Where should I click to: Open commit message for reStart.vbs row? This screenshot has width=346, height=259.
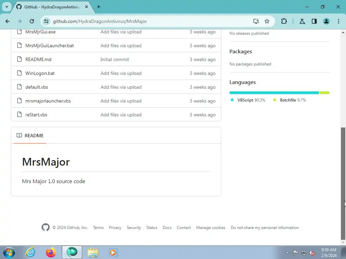[x=121, y=115]
